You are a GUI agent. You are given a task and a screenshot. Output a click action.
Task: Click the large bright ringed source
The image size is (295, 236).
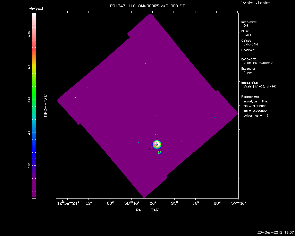tap(157, 144)
